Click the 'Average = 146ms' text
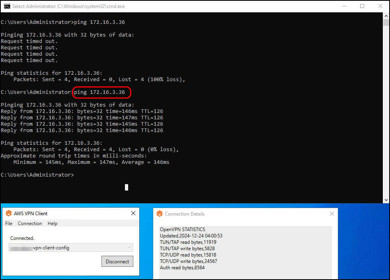Screen dimensions: 390x280 pos(146,162)
